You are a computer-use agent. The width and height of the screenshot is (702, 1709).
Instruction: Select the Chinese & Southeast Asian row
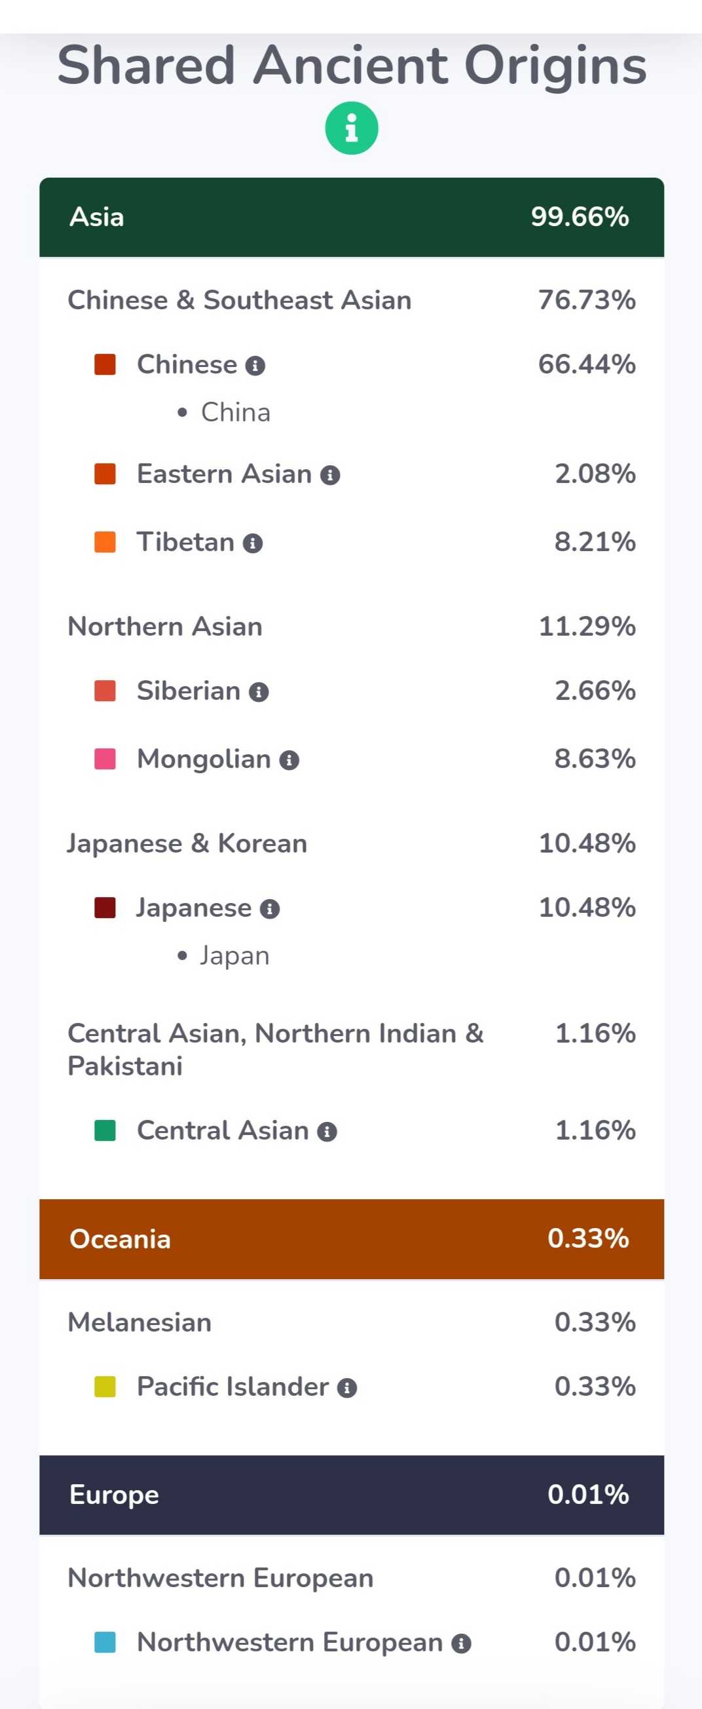click(x=352, y=300)
